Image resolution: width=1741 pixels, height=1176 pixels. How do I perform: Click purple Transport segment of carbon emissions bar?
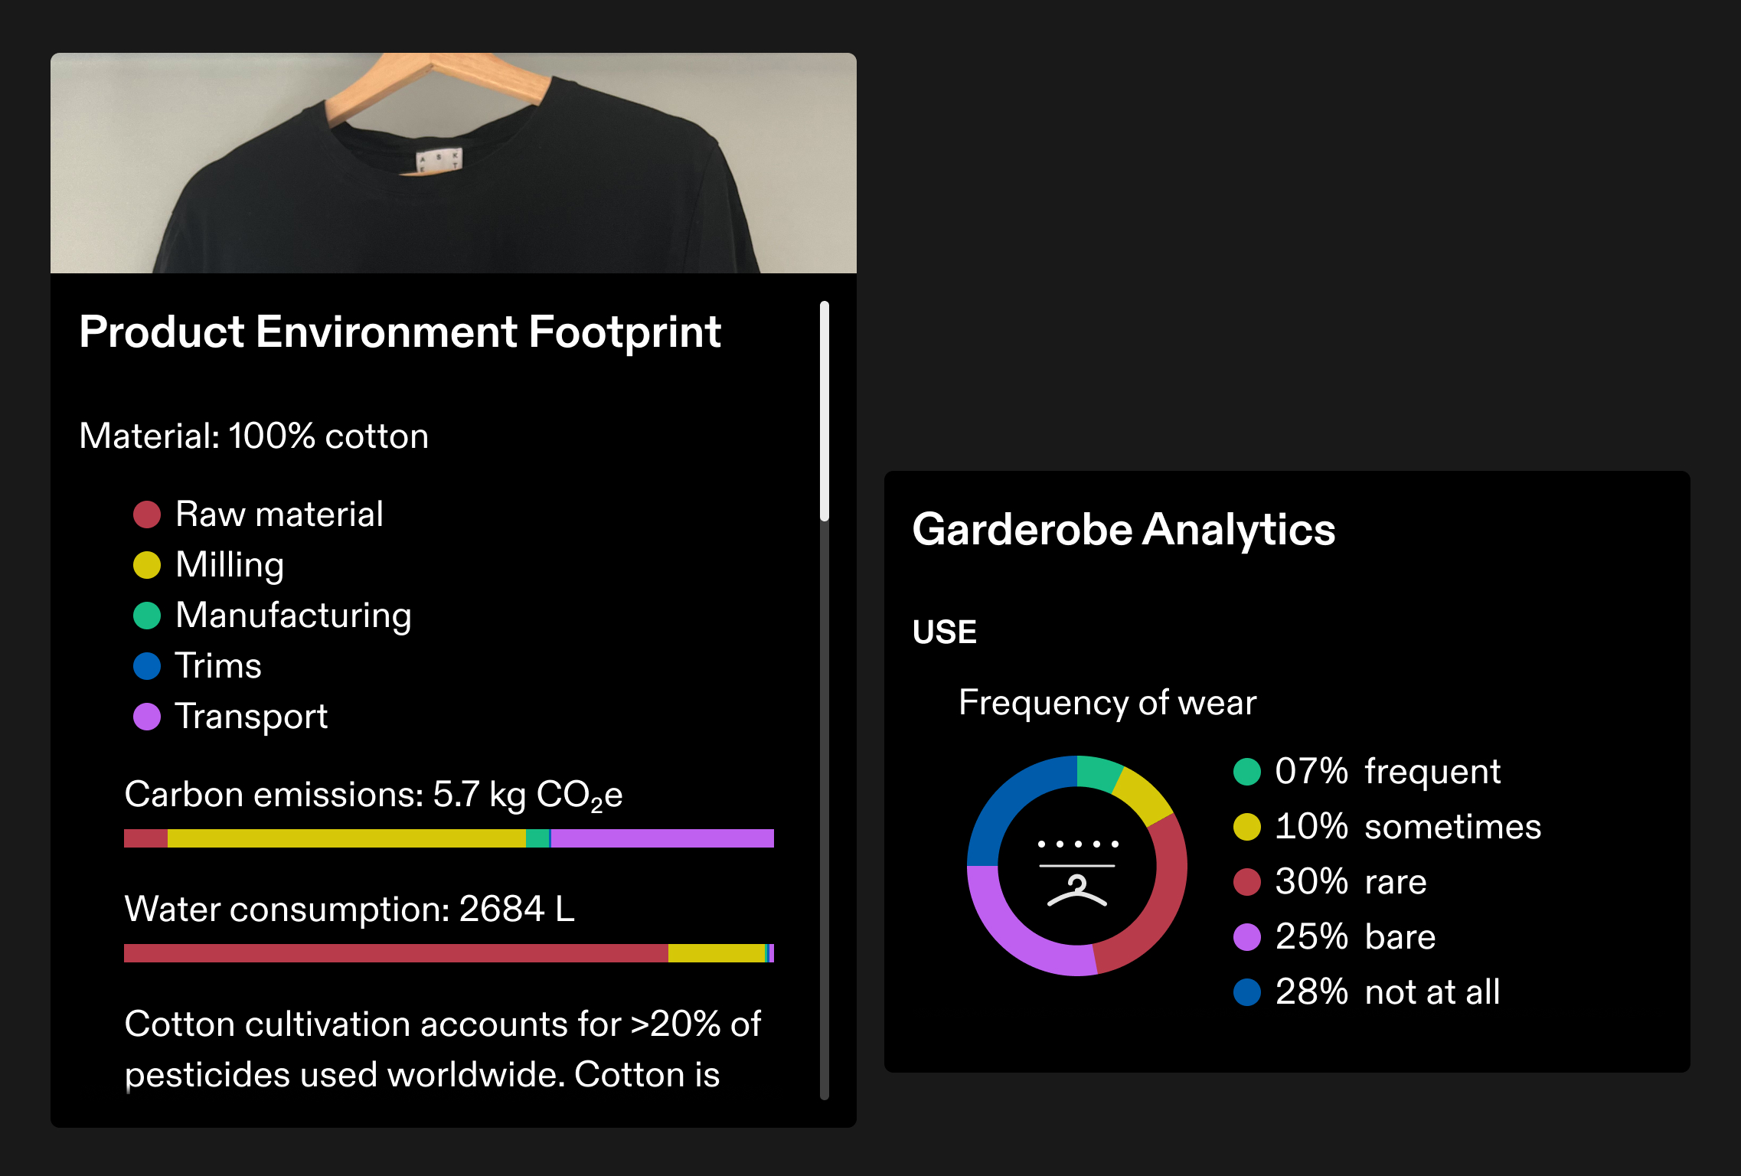(662, 838)
